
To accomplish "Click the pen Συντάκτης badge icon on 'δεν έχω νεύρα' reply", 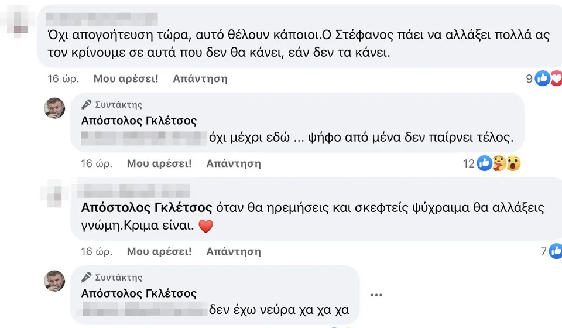I will (87, 278).
